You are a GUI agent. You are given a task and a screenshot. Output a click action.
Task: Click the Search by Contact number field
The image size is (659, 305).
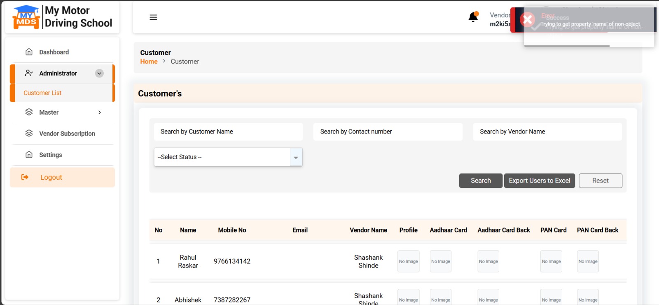pos(388,131)
